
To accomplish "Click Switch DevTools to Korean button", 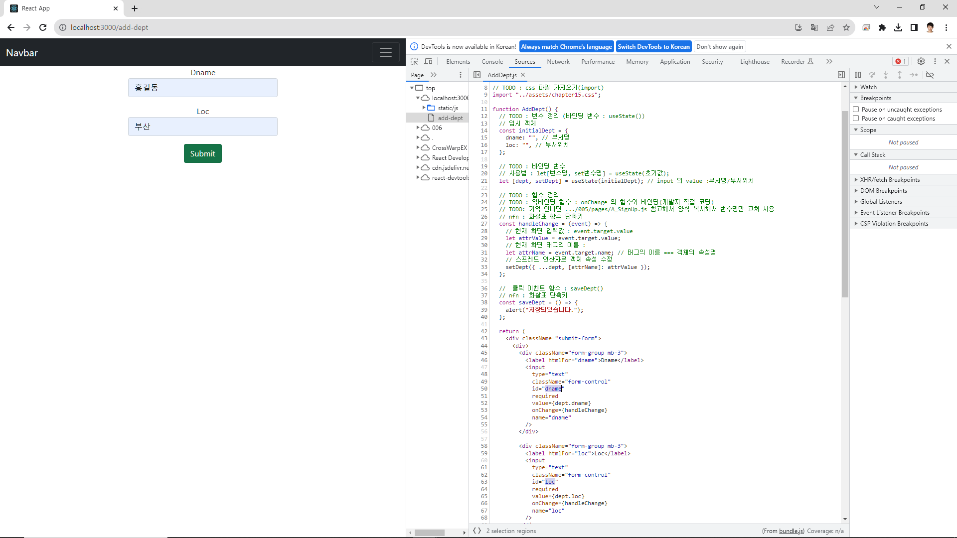I will tap(653, 47).
